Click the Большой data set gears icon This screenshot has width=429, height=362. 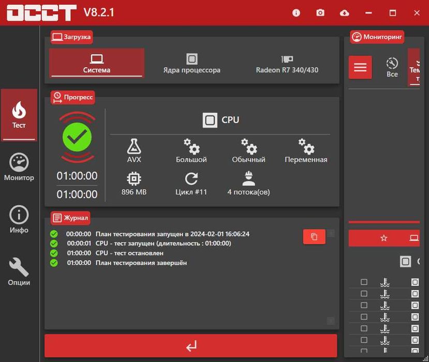(x=191, y=146)
